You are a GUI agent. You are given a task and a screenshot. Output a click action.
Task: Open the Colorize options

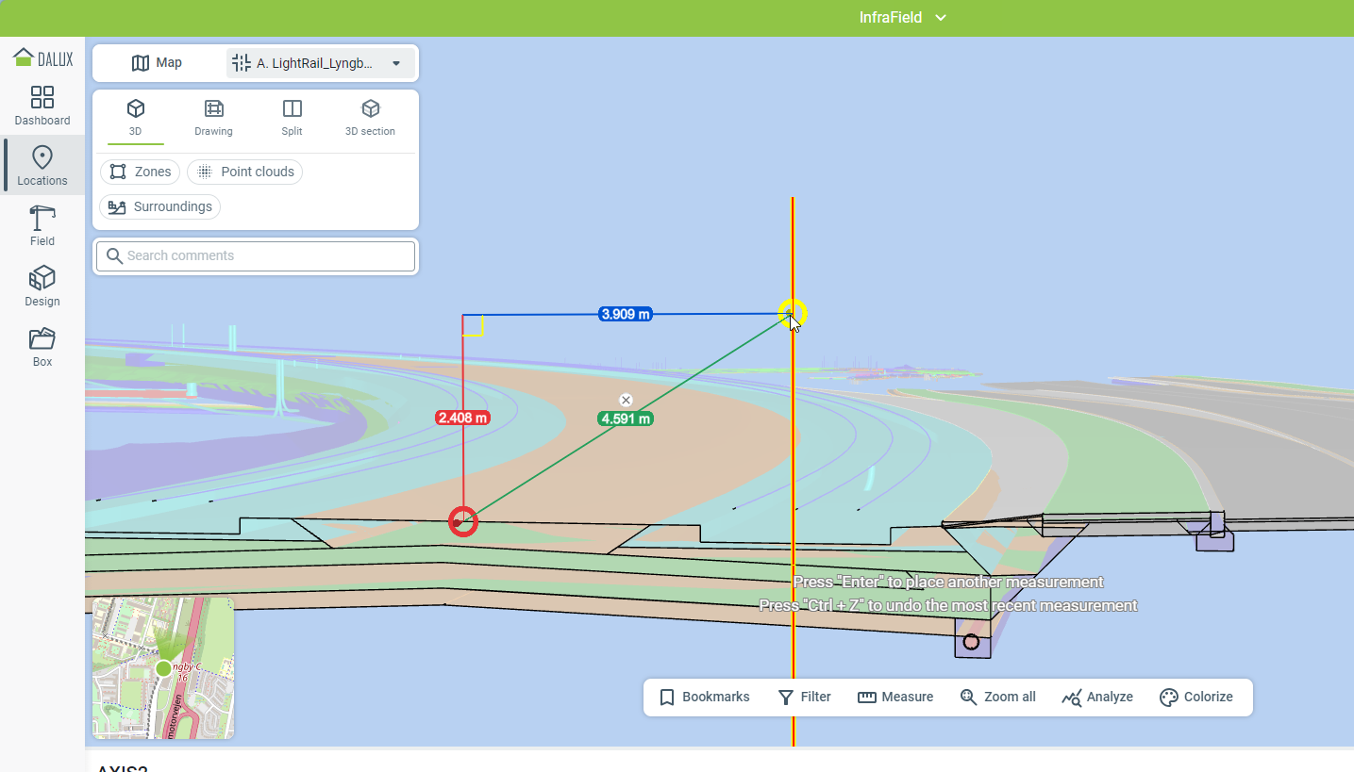[1195, 698]
